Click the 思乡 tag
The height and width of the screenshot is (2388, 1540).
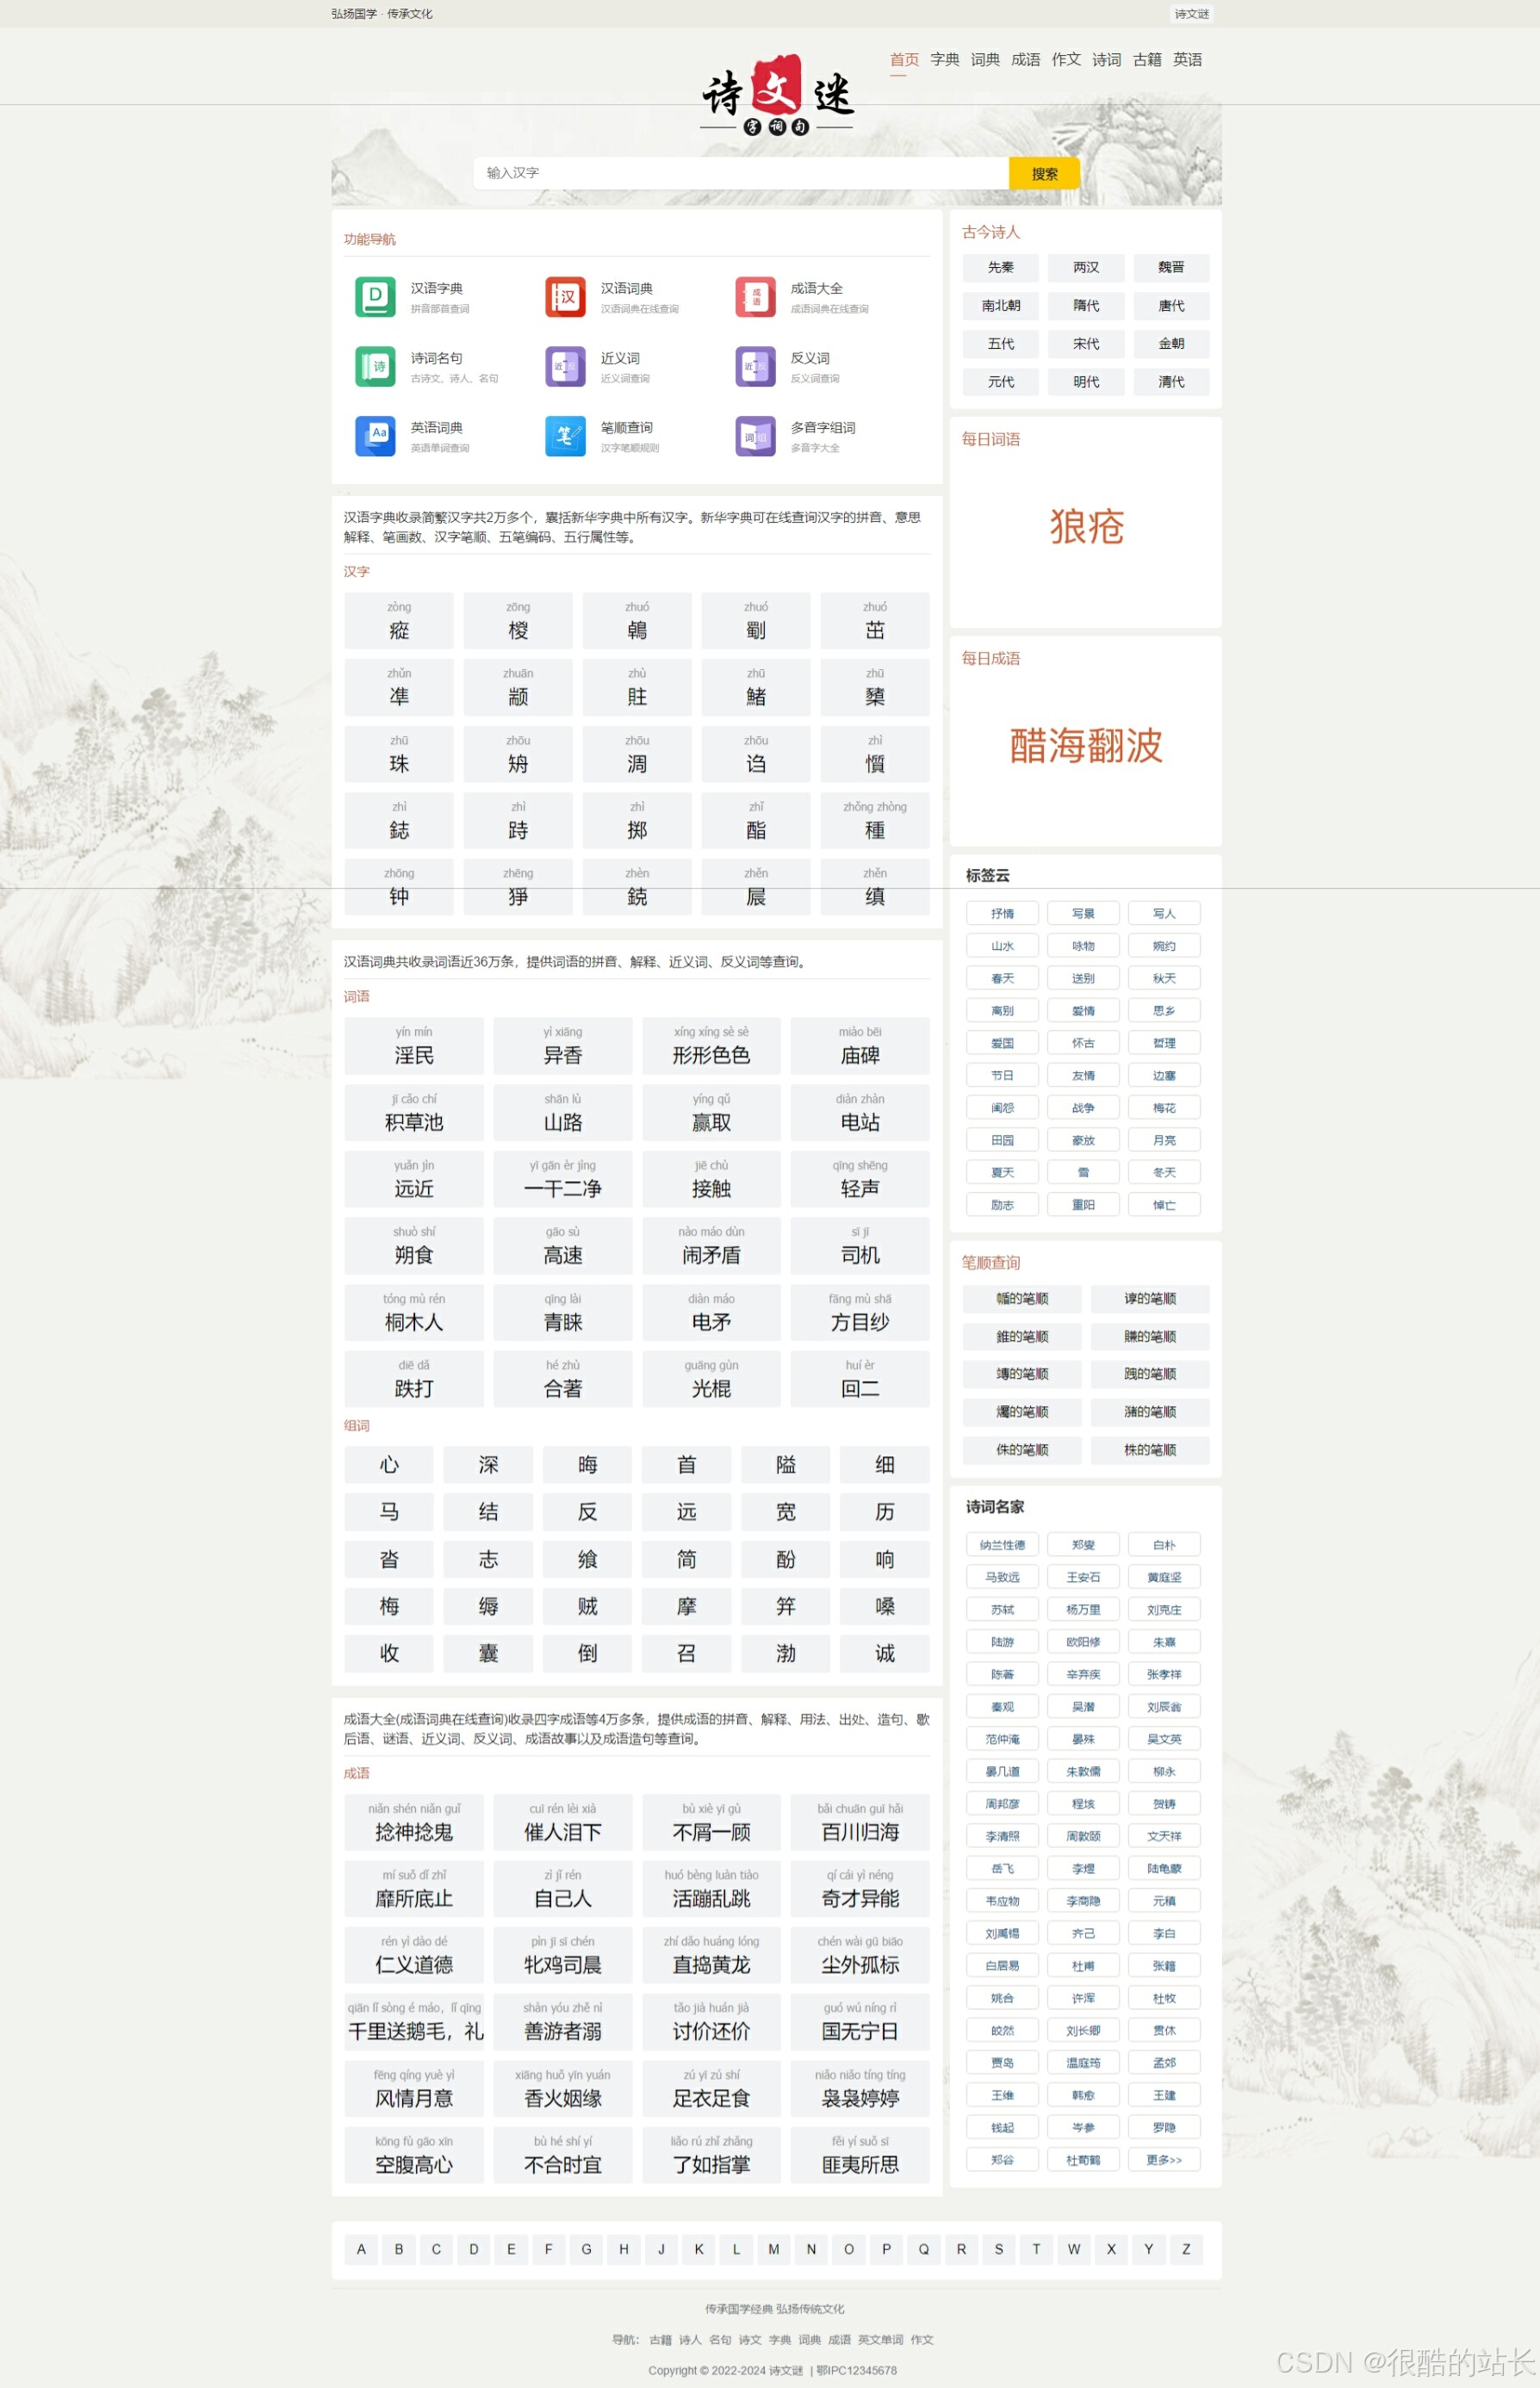[1164, 1009]
